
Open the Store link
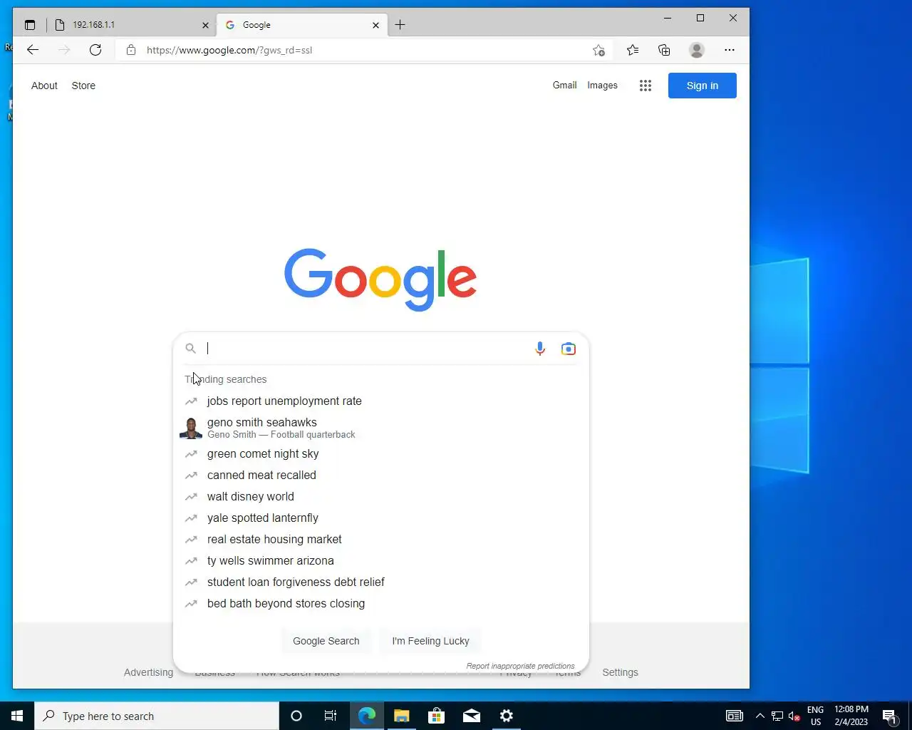point(83,86)
